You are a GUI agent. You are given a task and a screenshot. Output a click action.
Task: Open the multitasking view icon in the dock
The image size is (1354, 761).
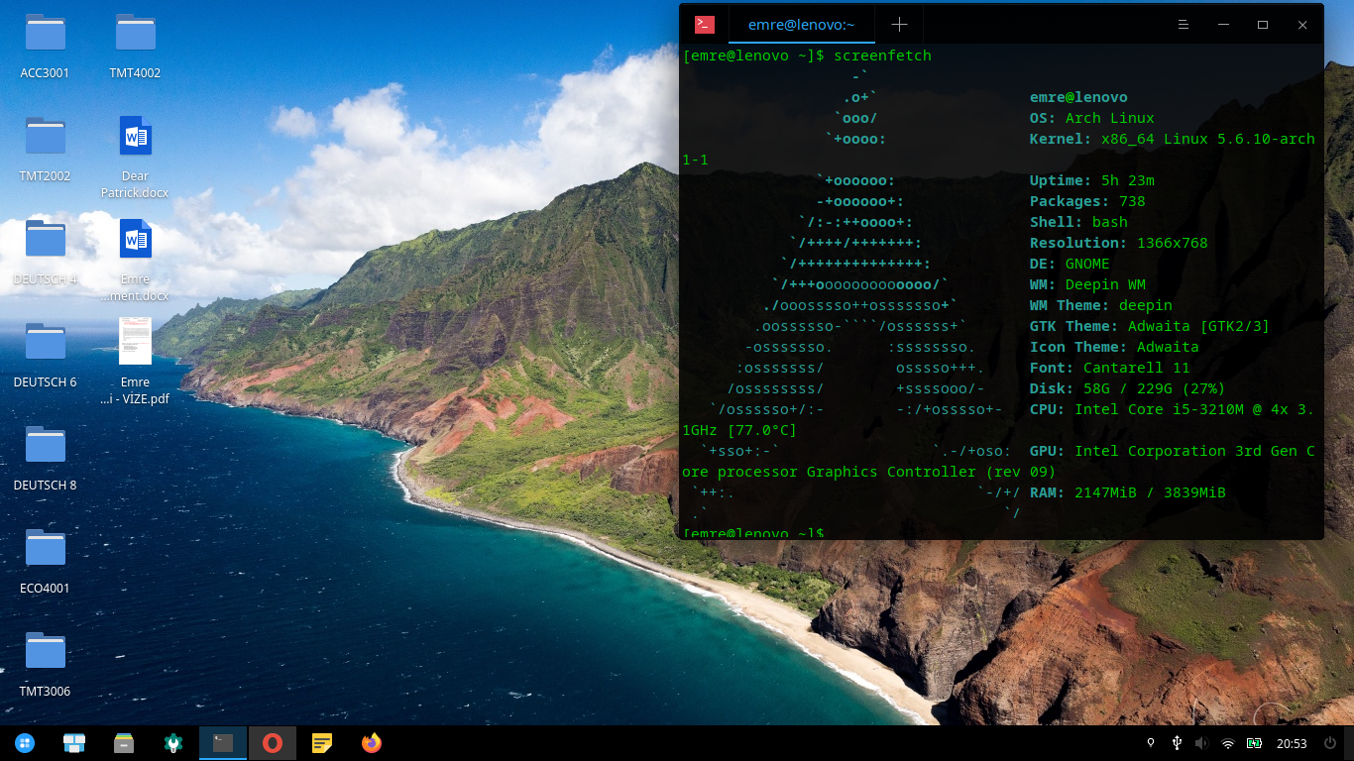74,743
